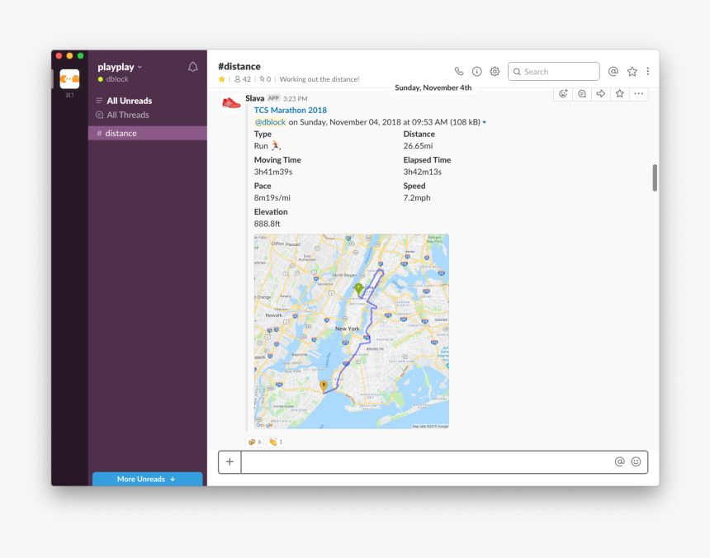Click the Sunday, November 4th date divider
Viewport: 710px width, 558px height.
(433, 87)
